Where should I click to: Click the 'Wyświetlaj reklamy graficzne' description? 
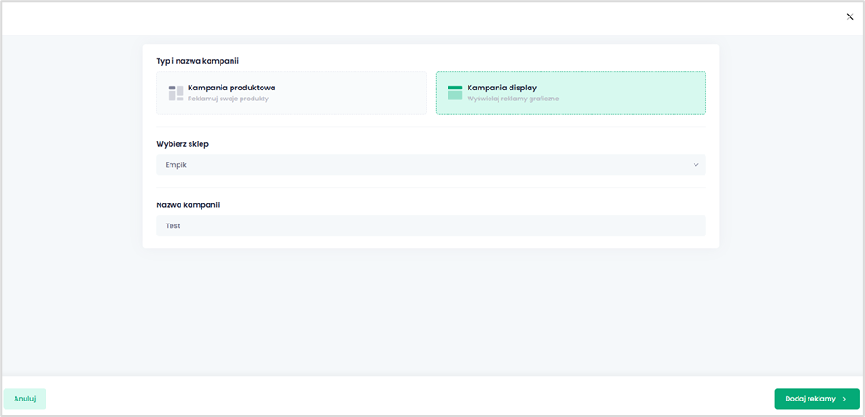tap(512, 99)
